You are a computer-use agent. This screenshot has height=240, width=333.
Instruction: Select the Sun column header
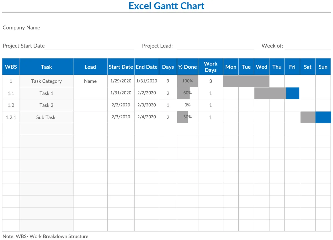[x=323, y=67]
